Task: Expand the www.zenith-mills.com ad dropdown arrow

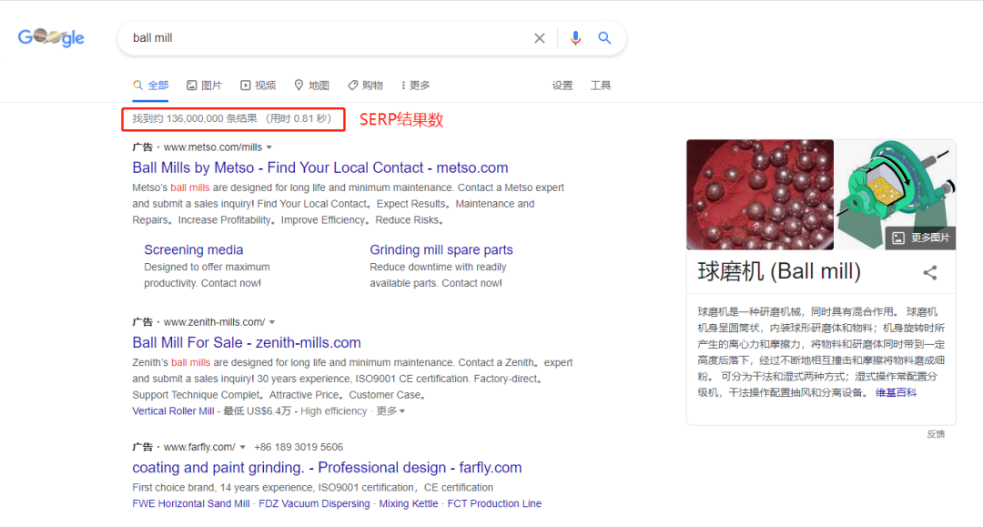Action: (x=272, y=322)
